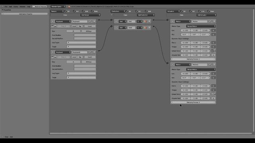
Task: Delete the second Motion actuator
Action: click(214, 64)
